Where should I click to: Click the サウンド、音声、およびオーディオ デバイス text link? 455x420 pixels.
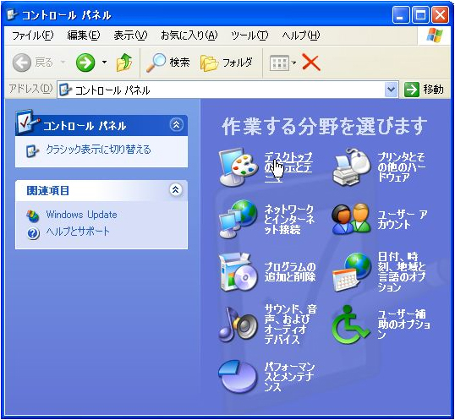[x=290, y=324]
